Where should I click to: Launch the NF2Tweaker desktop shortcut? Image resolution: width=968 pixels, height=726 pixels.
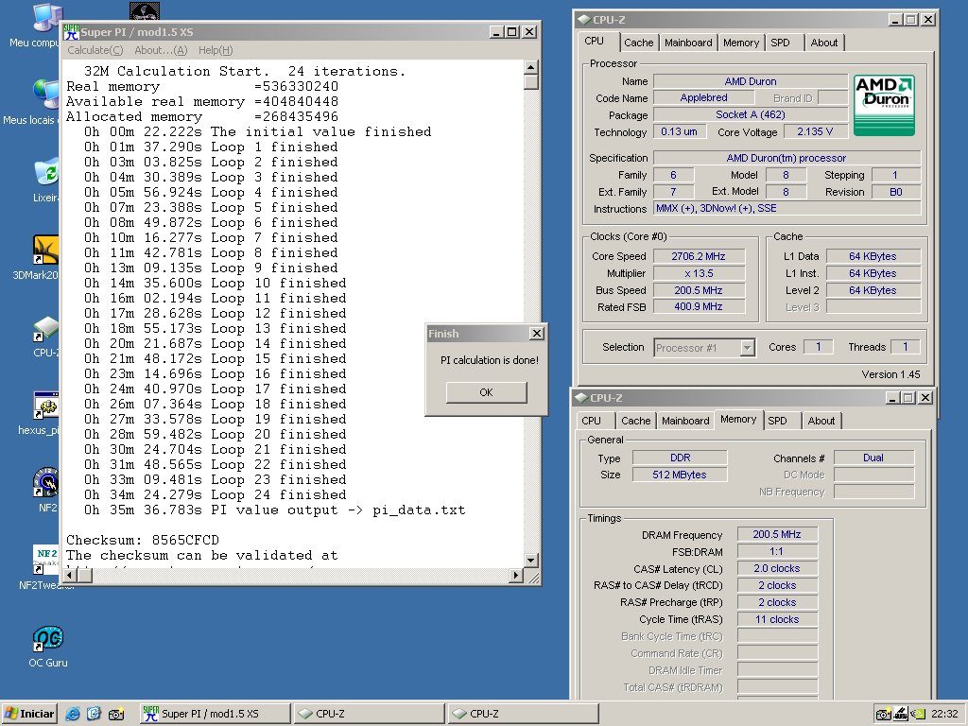click(46, 561)
